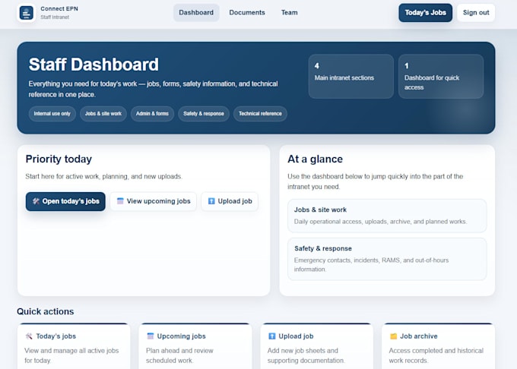Choose the Technical reference pill
Viewport: 517px width, 369px height.
pos(260,114)
